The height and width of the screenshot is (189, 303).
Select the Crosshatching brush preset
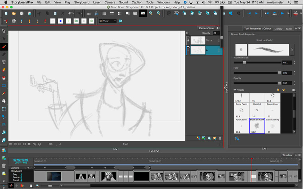[272, 126]
